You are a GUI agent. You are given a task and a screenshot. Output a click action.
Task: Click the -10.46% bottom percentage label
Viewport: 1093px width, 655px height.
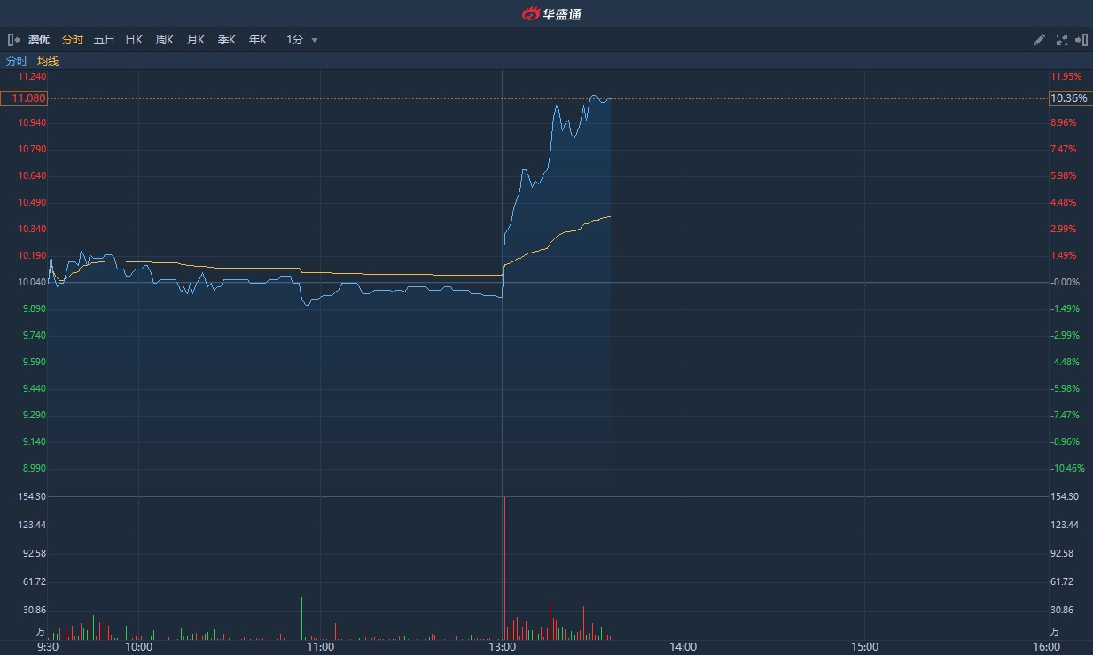(x=1067, y=468)
